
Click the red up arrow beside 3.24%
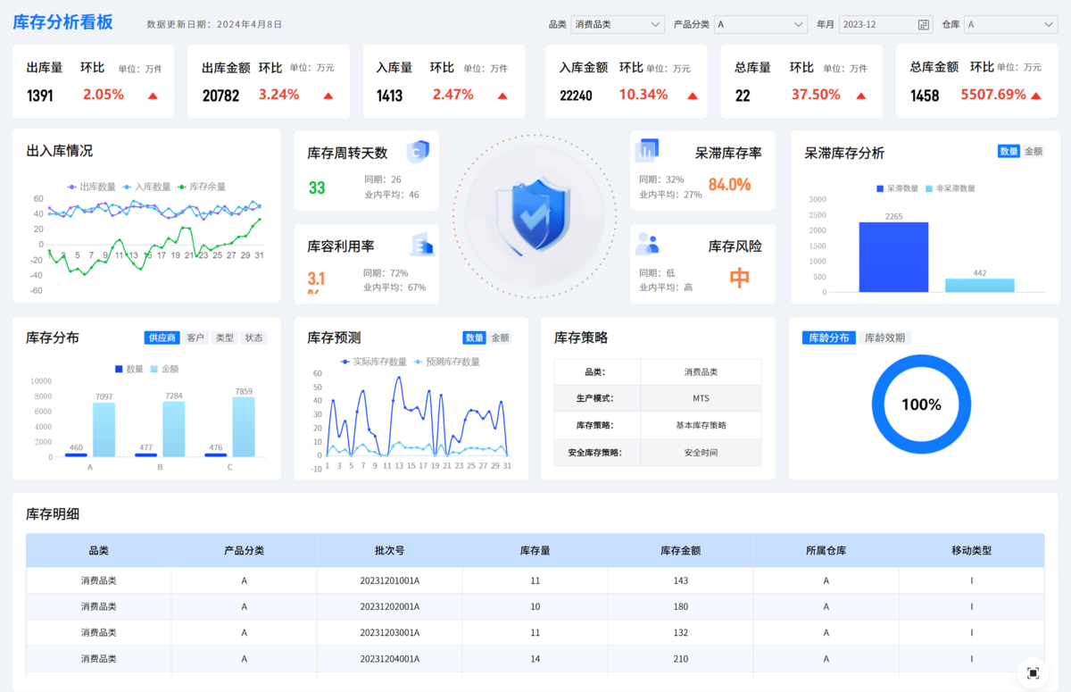[x=328, y=96]
